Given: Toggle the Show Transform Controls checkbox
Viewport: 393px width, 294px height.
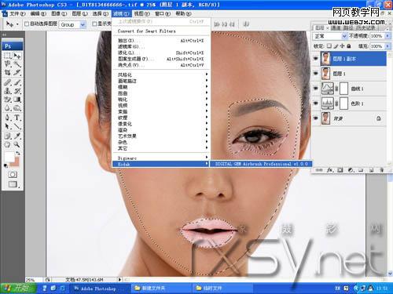Looking at the screenshot, I should [x=94, y=24].
